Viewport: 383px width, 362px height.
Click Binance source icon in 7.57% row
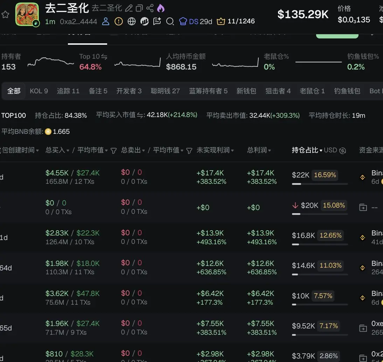point(362,298)
